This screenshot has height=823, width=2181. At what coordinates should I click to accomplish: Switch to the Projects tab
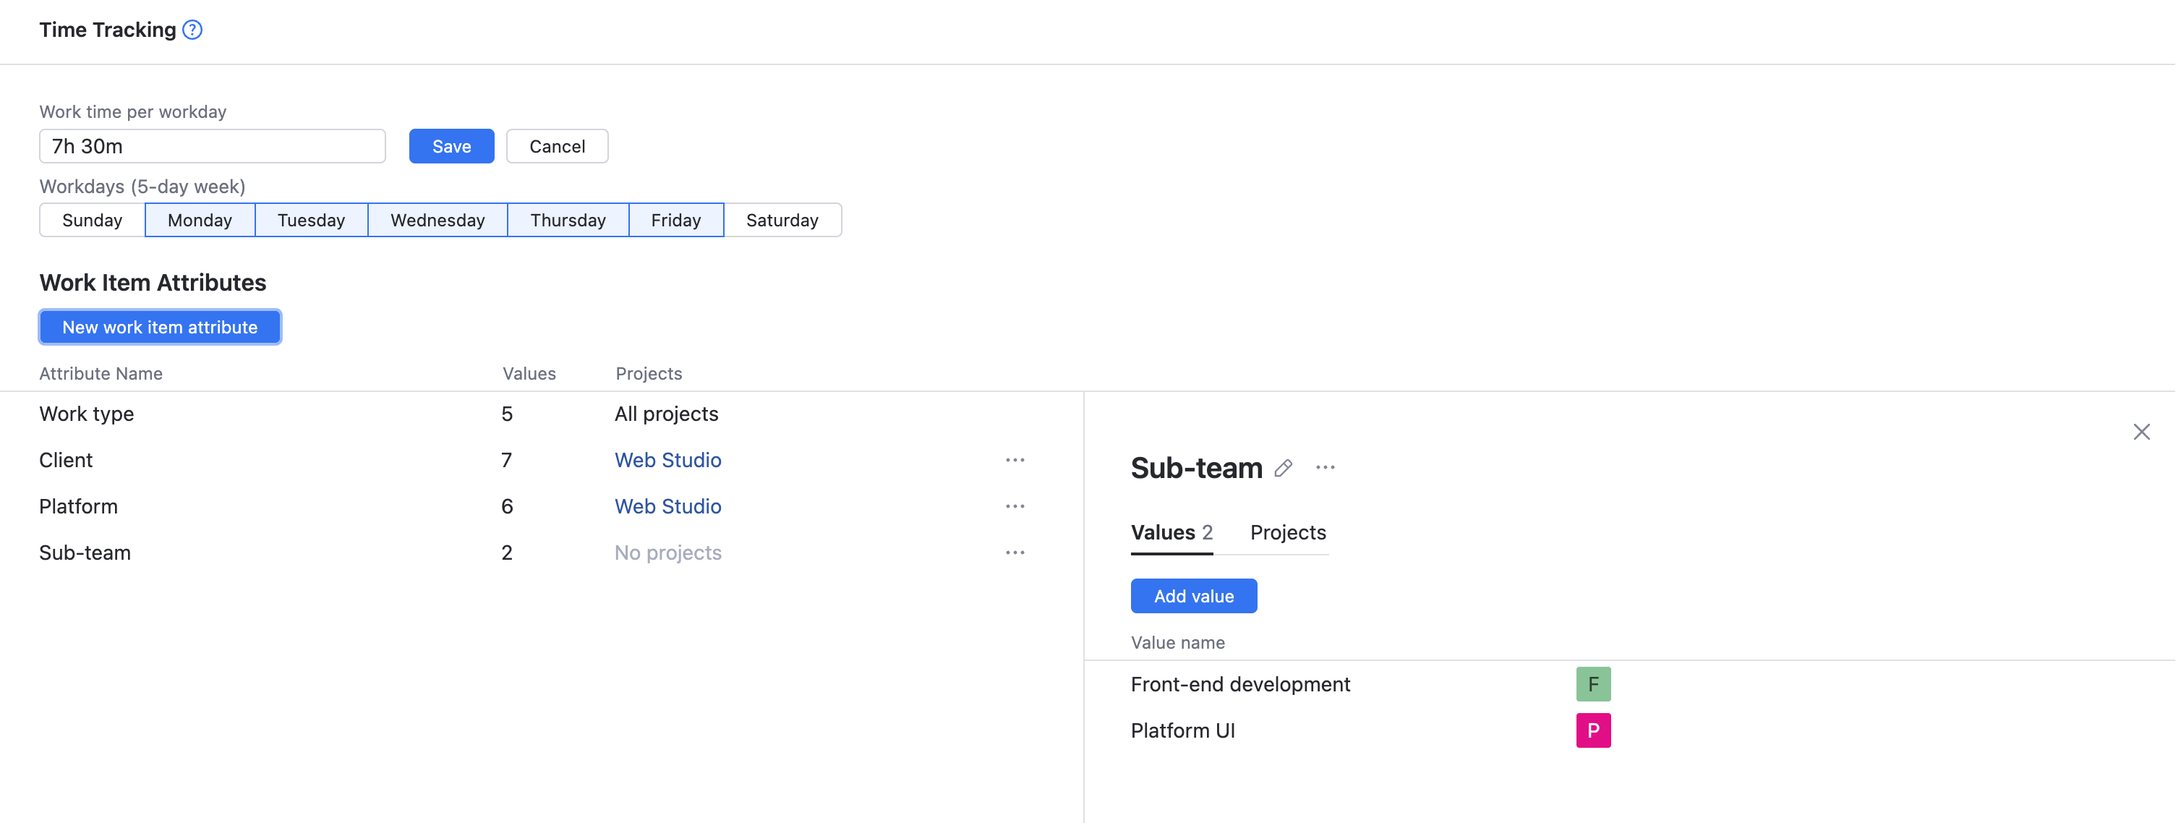[x=1287, y=532]
